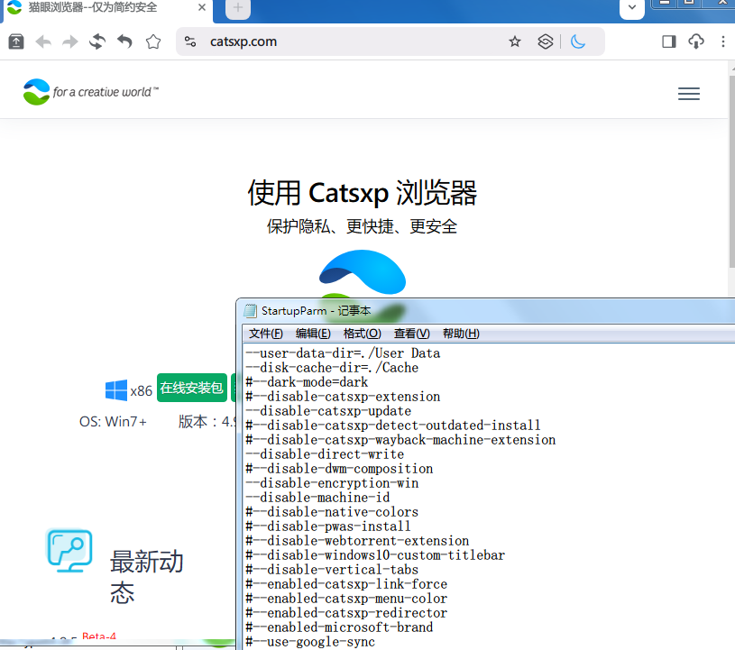The image size is (735, 650).
Task: Click the page vertical scrollbar thumb
Action: (731, 171)
